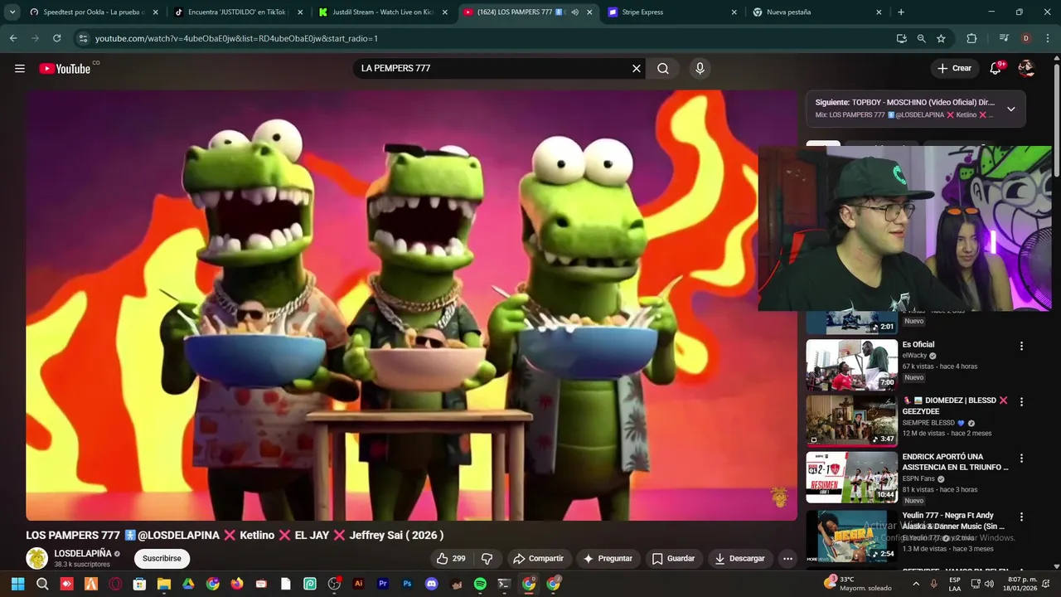This screenshot has height=597, width=1061.
Task: Close the Speedtest tab
Action: point(155,12)
